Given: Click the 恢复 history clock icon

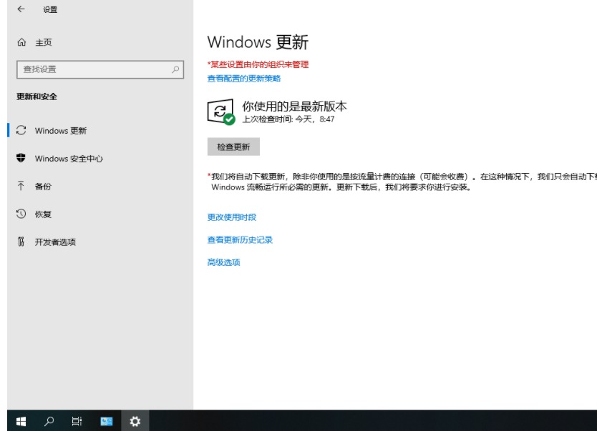Looking at the screenshot, I should point(21,214).
